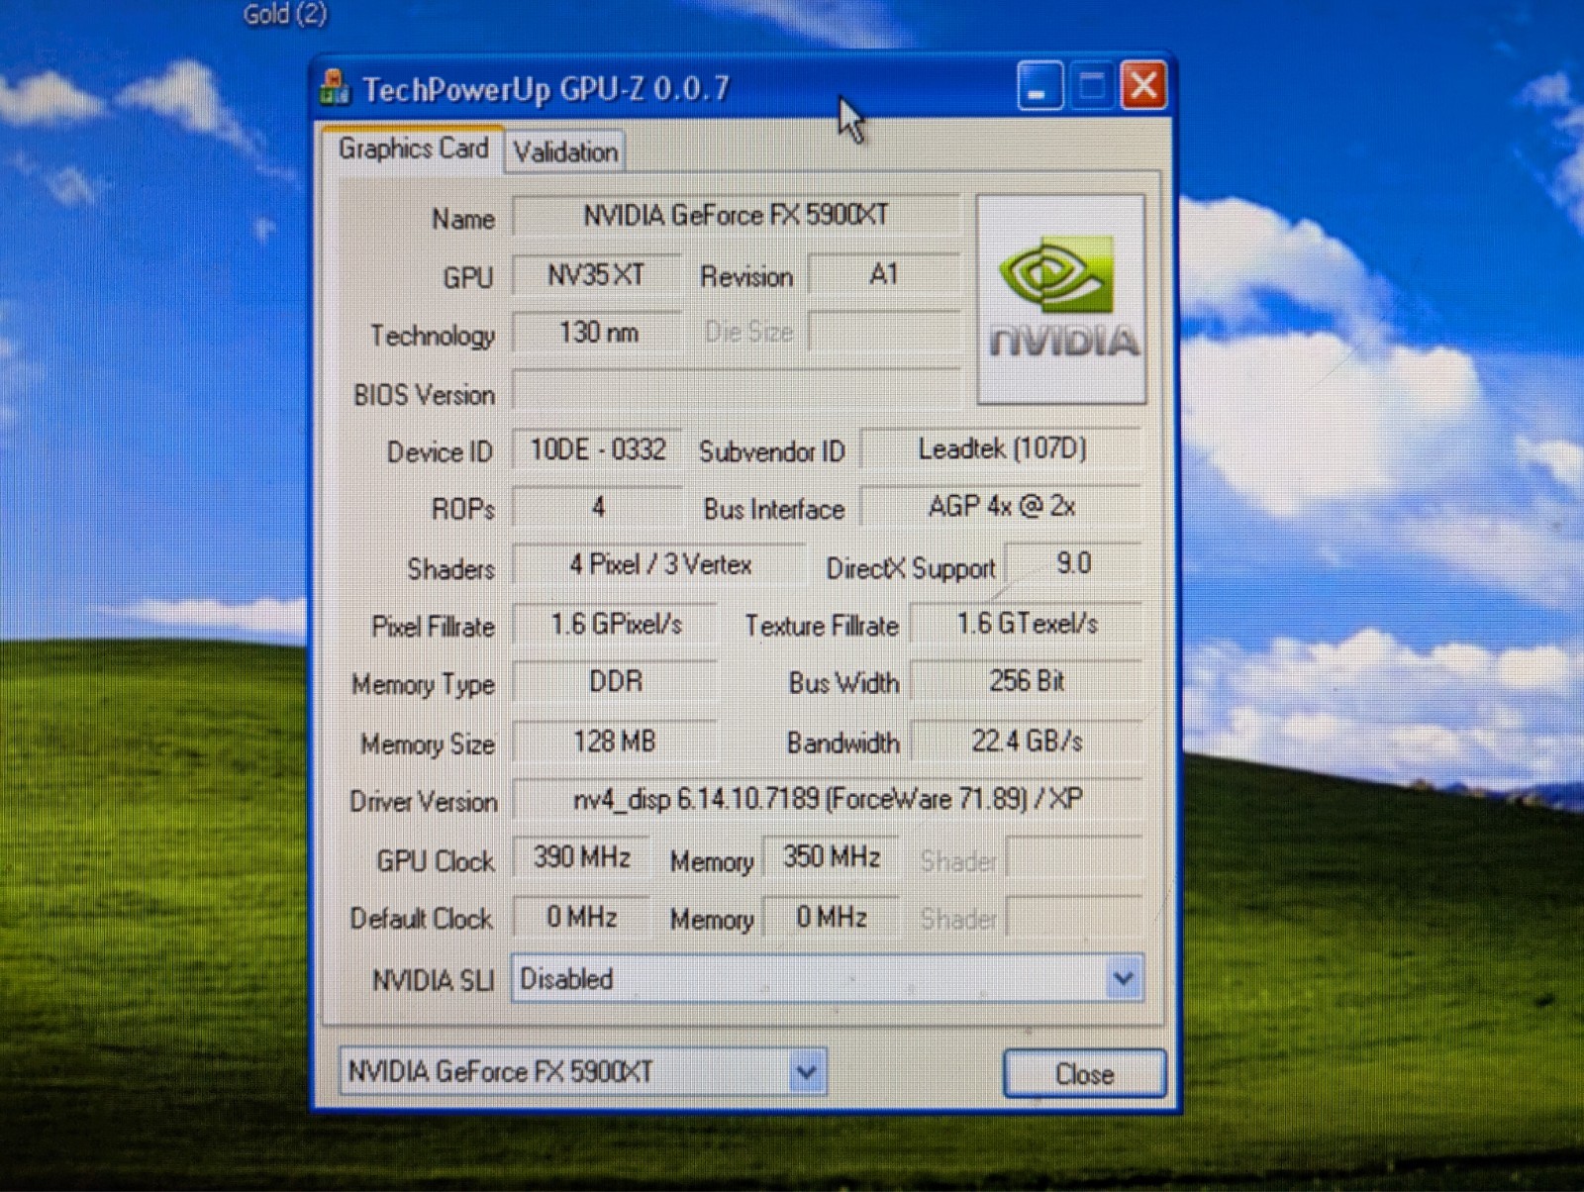Viewport: 1584px width, 1192px height.
Task: Click the Revision field A1
Action: (884, 274)
